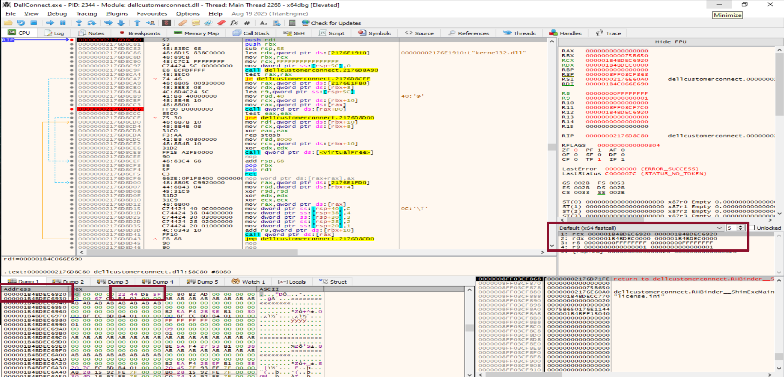Viewport: 784px width, 377px height.
Task: Open the Tracing menu
Action: [86, 14]
